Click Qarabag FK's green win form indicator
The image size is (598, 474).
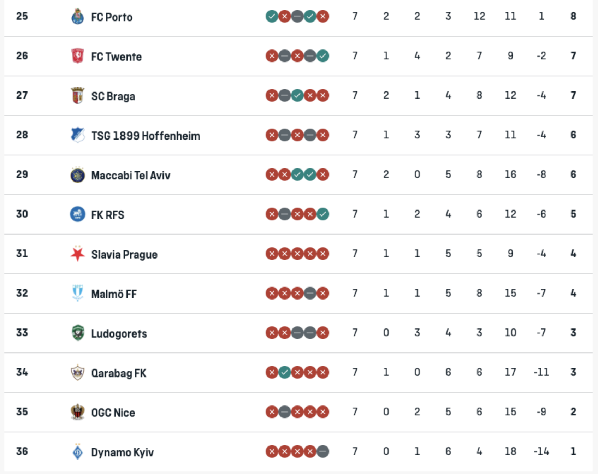pos(284,372)
